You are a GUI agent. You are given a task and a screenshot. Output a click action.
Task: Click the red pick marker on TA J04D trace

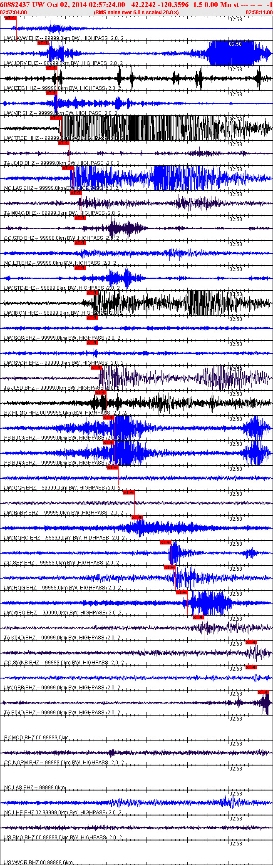click(x=63, y=143)
